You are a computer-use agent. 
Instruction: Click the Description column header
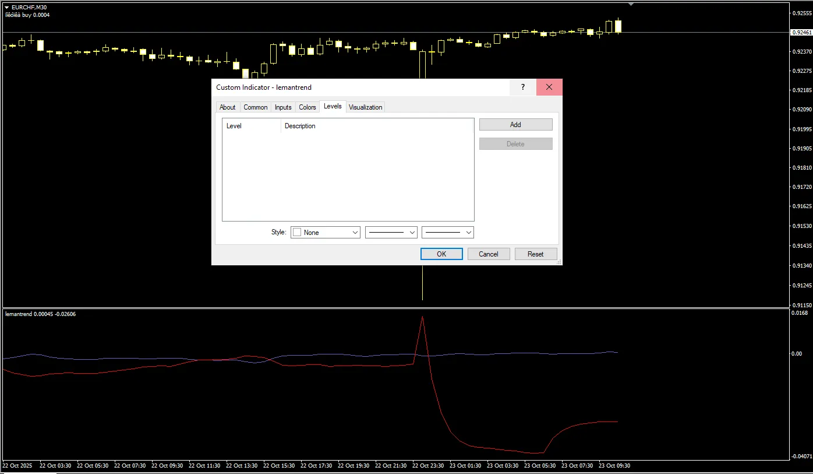[377, 126]
